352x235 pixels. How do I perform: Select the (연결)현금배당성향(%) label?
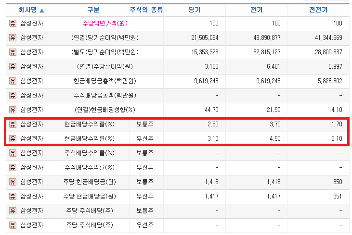(105, 110)
